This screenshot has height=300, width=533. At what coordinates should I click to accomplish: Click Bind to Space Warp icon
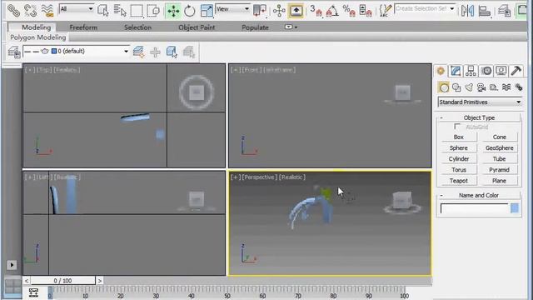click(x=47, y=10)
